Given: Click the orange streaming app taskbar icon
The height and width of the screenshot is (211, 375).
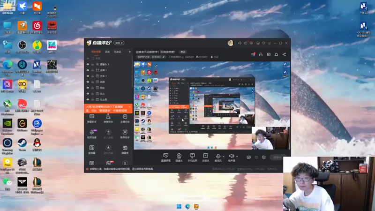Looking at the screenshot, I should pos(196,206).
